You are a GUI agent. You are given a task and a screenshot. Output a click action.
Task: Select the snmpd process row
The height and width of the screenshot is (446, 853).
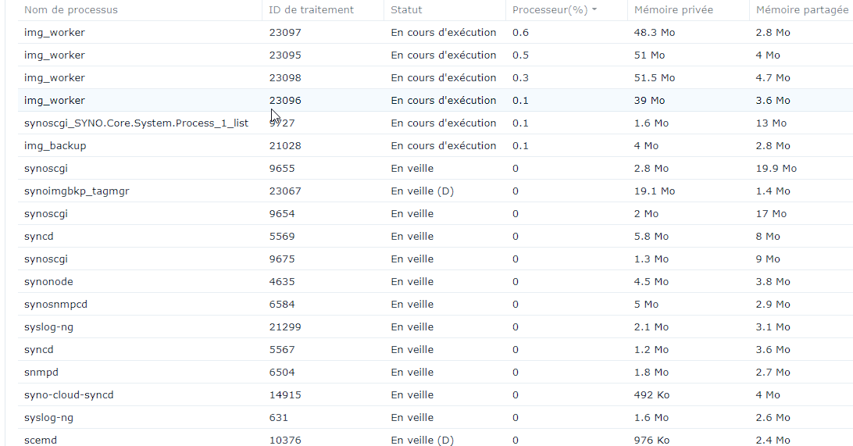(x=435, y=372)
